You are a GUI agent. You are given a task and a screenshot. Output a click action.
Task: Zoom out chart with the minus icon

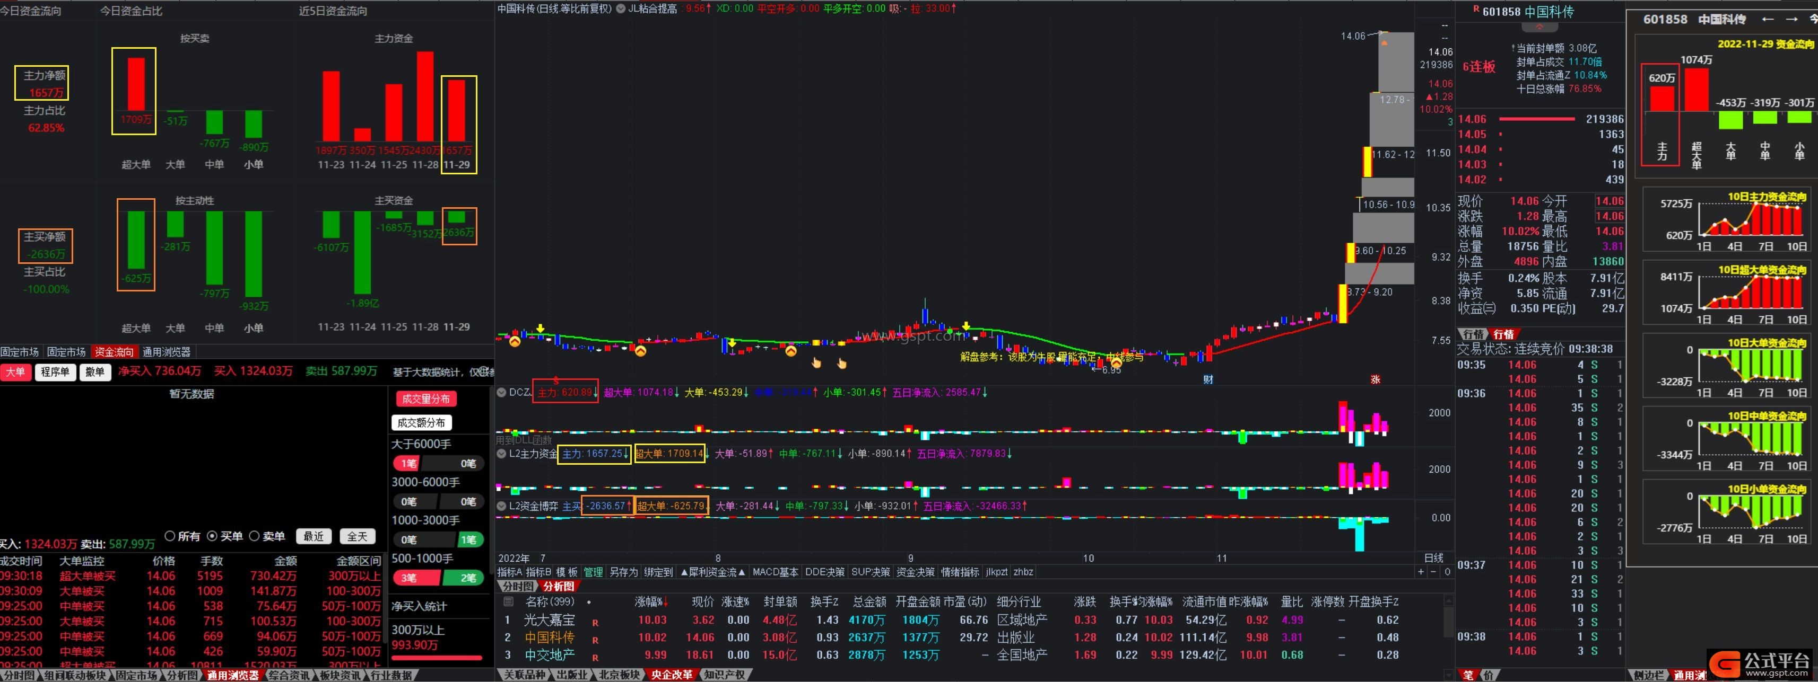[x=1433, y=572]
